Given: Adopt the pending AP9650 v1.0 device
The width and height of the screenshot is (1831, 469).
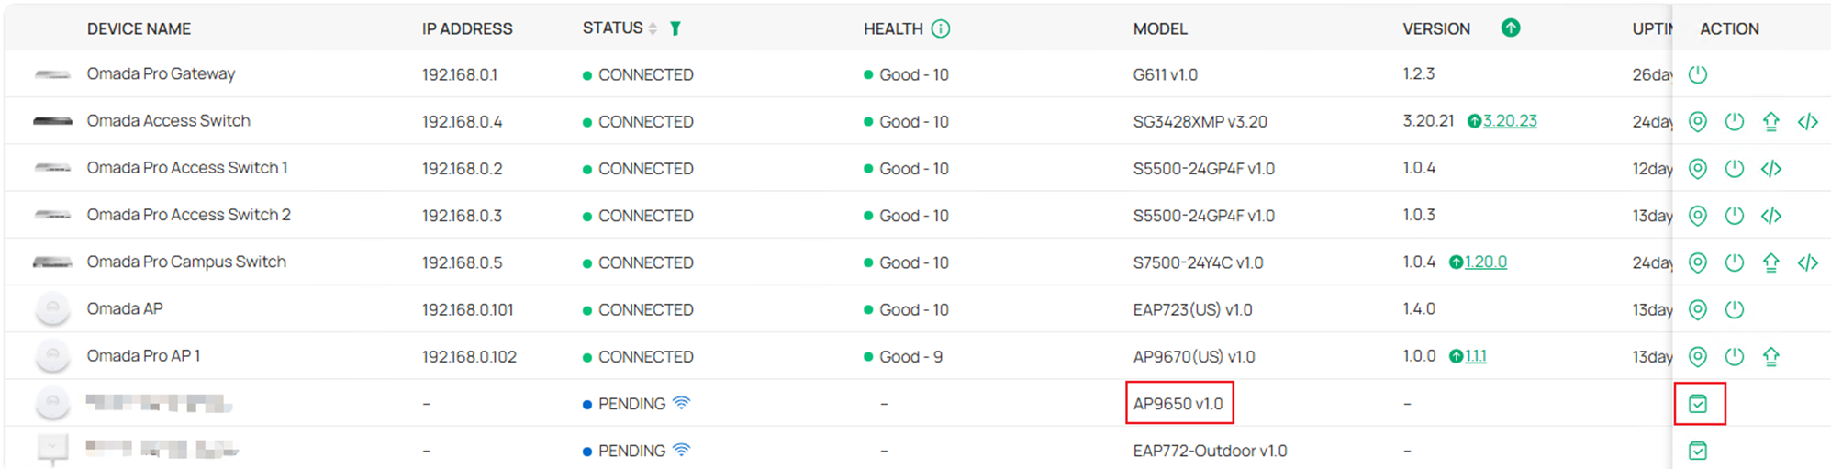Looking at the screenshot, I should [1697, 404].
